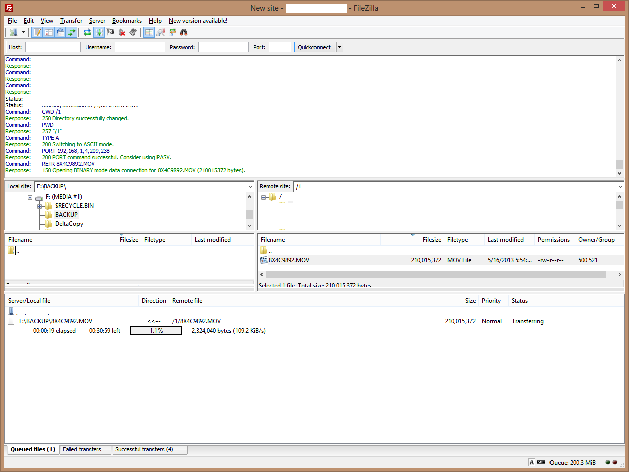Click the 1.1% transfer progress bar
Screen dimensions: 629x472
coord(156,331)
